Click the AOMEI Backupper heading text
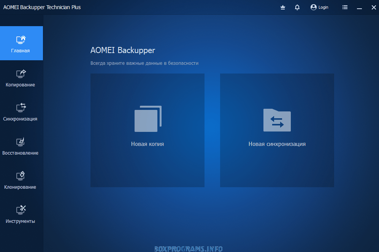 [122, 50]
